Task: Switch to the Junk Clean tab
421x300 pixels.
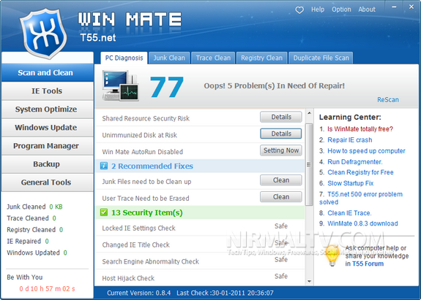Action: tap(169, 58)
